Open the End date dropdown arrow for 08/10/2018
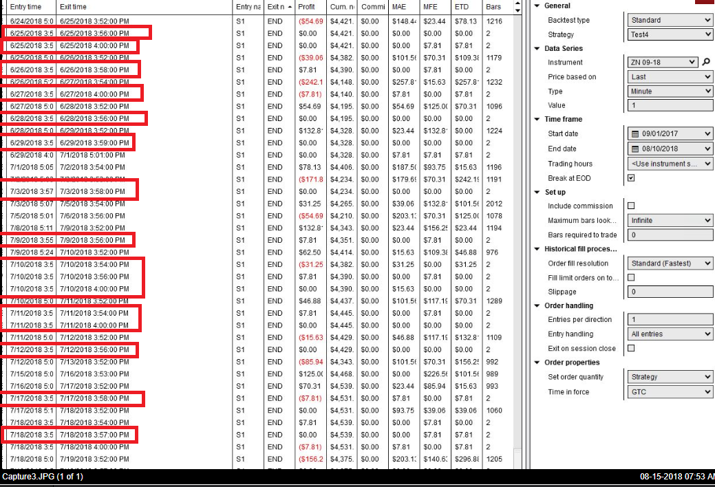 [x=707, y=149]
